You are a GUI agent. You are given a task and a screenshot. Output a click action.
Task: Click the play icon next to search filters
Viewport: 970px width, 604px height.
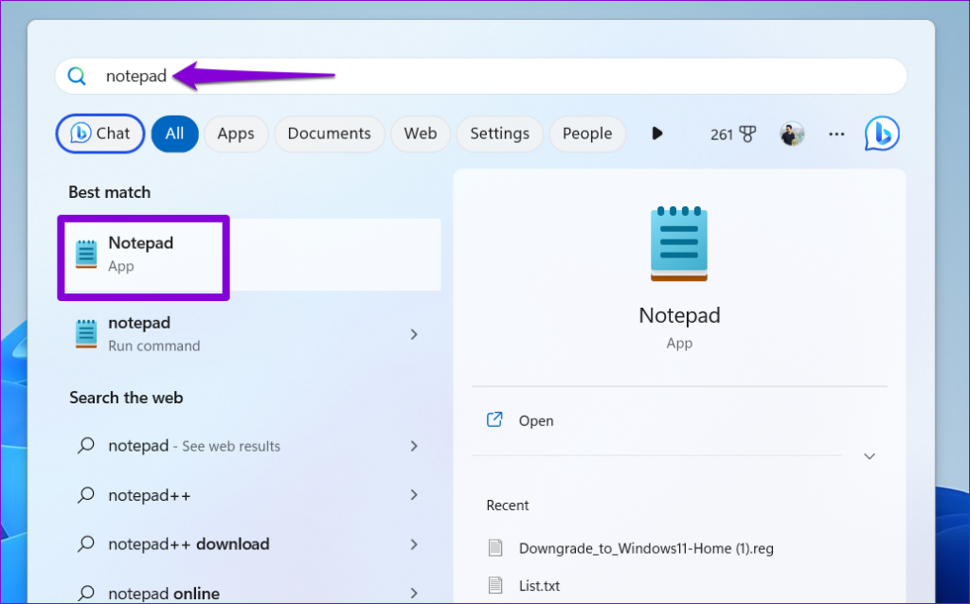pos(657,133)
